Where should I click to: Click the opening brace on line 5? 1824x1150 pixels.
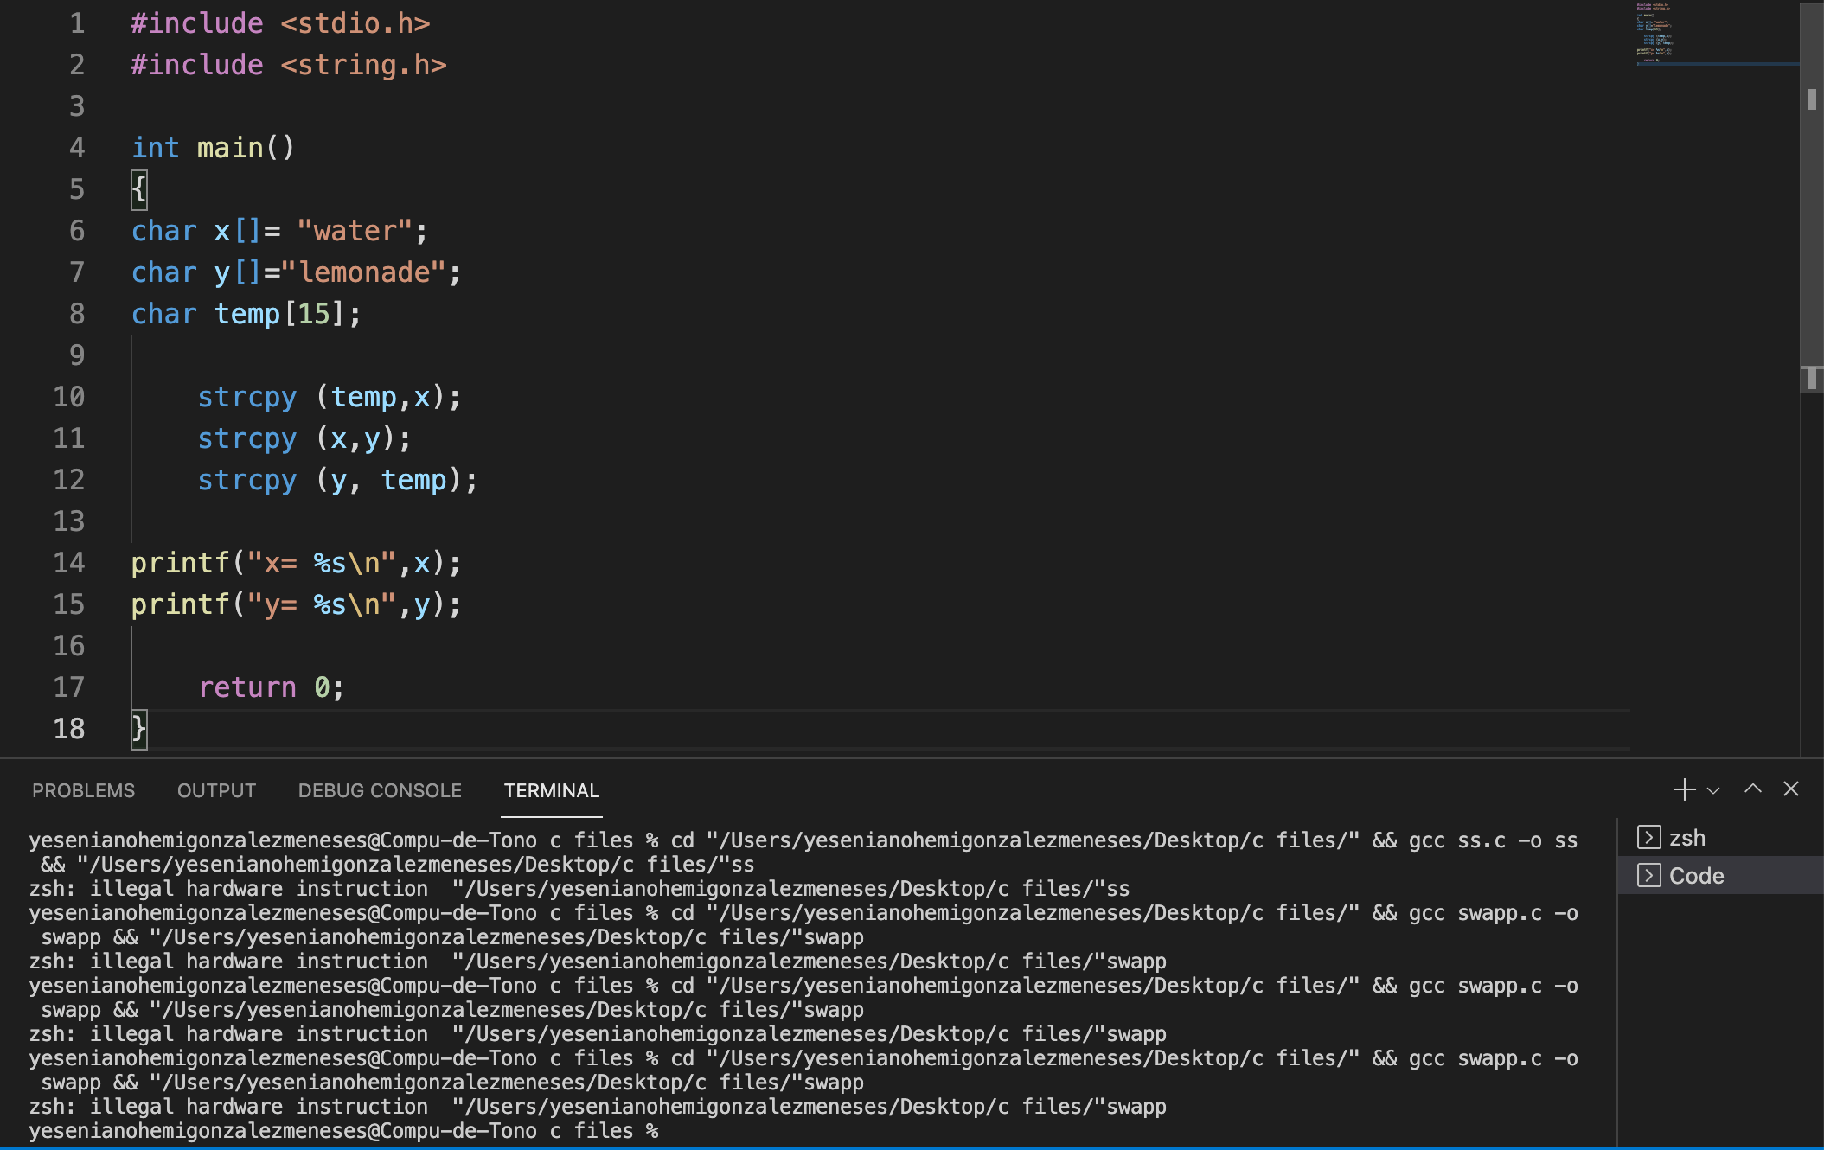tap(138, 189)
